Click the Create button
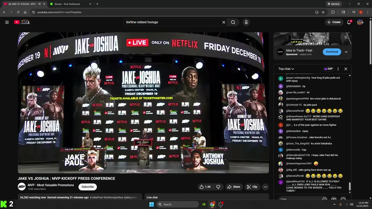Viewport: 372px width, 209px height. point(334,22)
